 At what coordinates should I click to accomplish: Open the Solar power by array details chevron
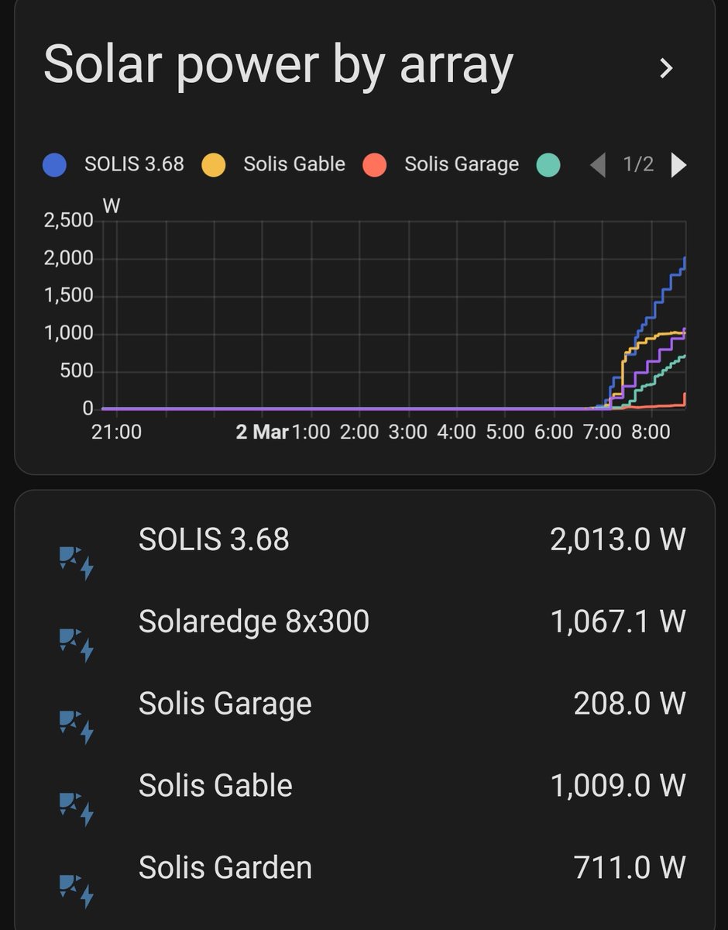666,68
